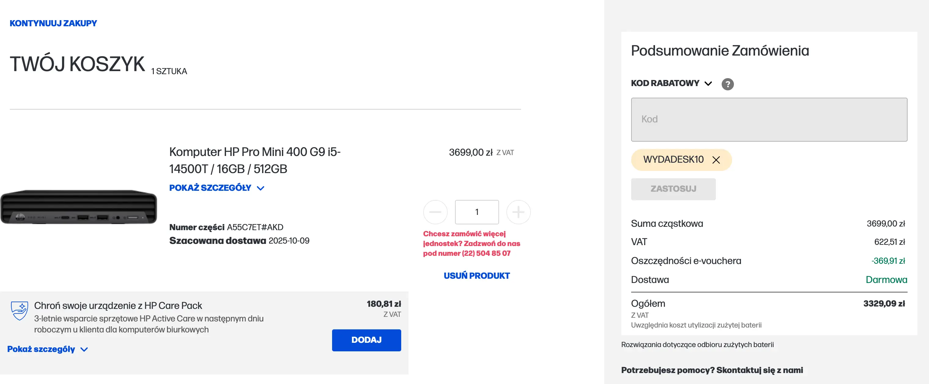Click USUŃ PRODUKT to remove item
The height and width of the screenshot is (384, 929).
pyautogui.click(x=476, y=276)
